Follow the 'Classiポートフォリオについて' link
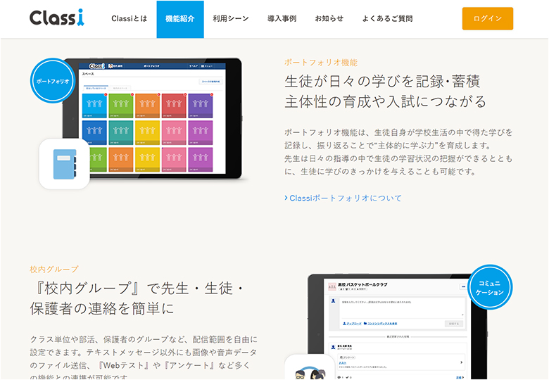Viewport: 549px width, 380px height. 346,198
